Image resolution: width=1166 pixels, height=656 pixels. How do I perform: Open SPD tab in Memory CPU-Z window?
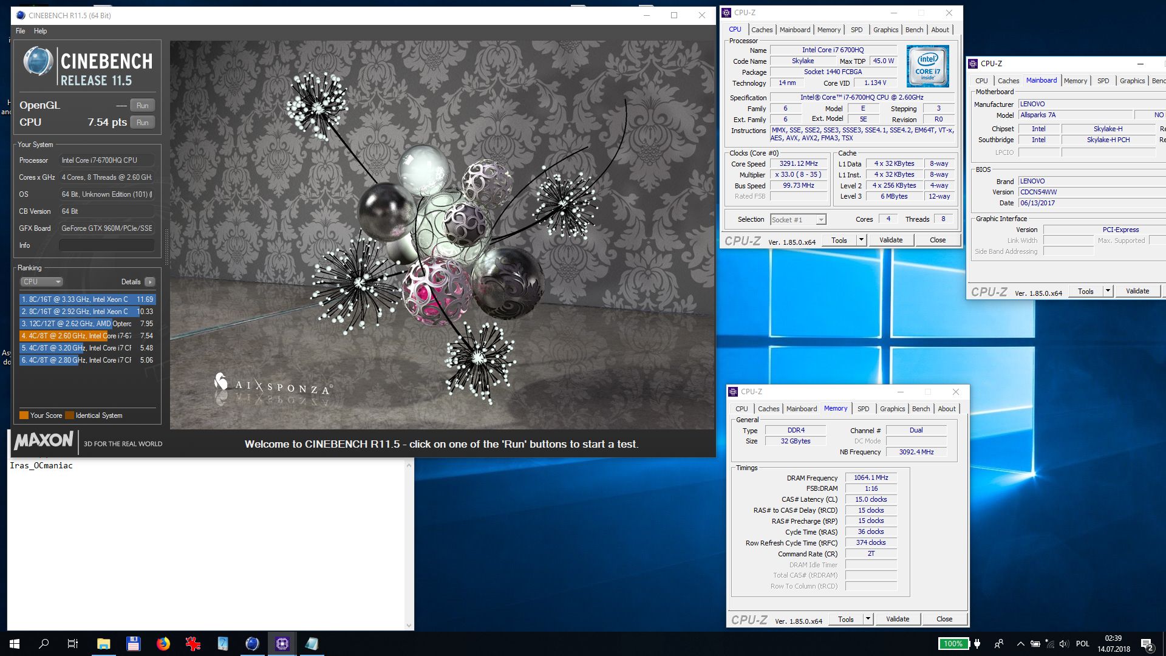click(x=863, y=409)
